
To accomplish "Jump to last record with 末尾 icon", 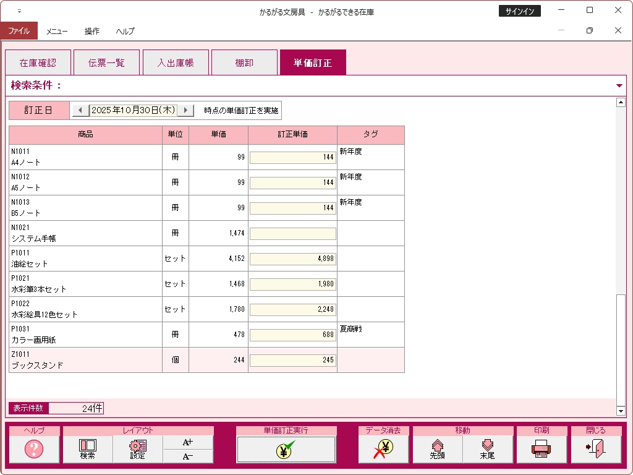I will point(488,449).
